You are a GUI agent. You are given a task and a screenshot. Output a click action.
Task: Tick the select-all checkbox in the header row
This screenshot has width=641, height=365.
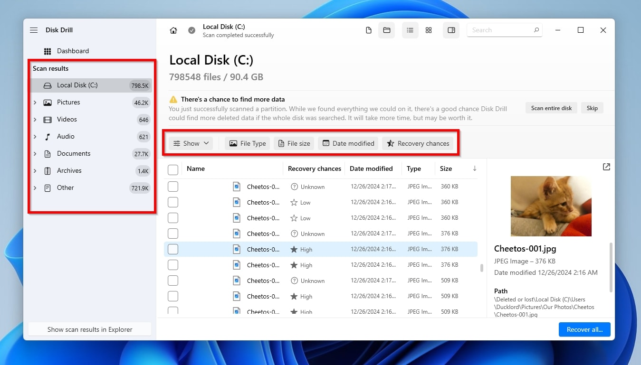173,169
